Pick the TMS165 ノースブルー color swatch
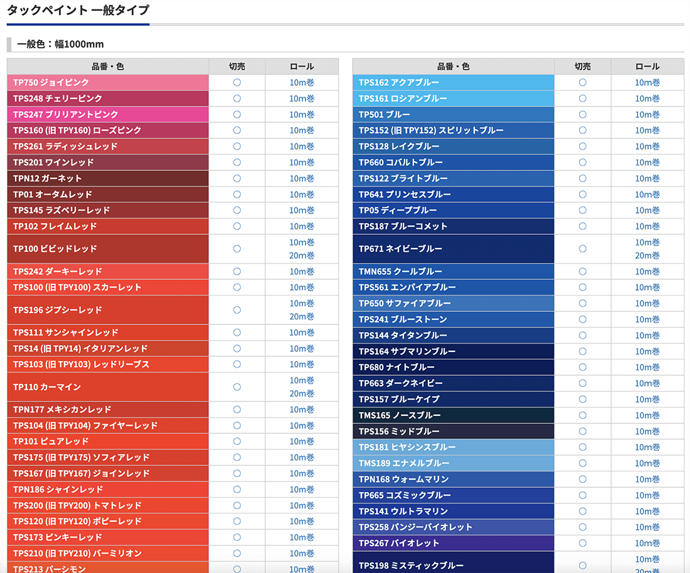 (x=453, y=415)
